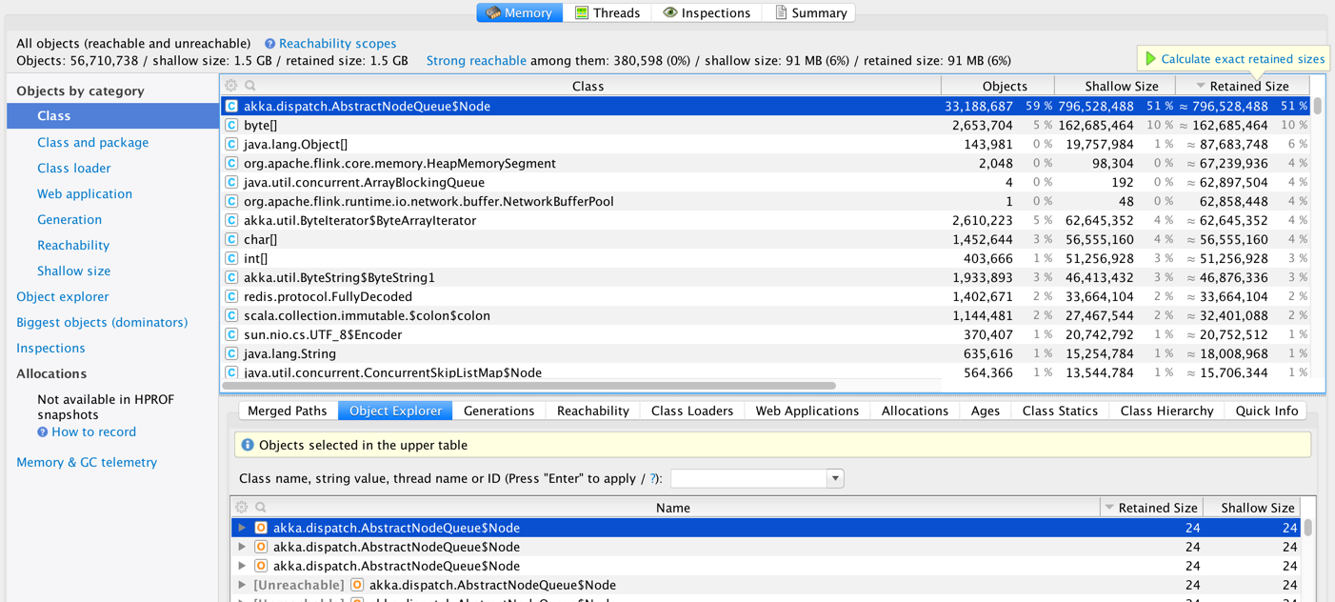The height and width of the screenshot is (602, 1335).
Task: Click the search magnifier in Object Explorer table
Action: 261,508
